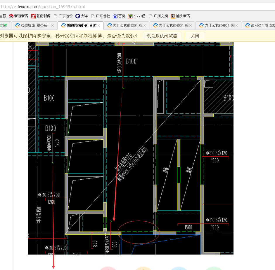Open the 苍南新闻 bookmark

[x=41, y=16]
